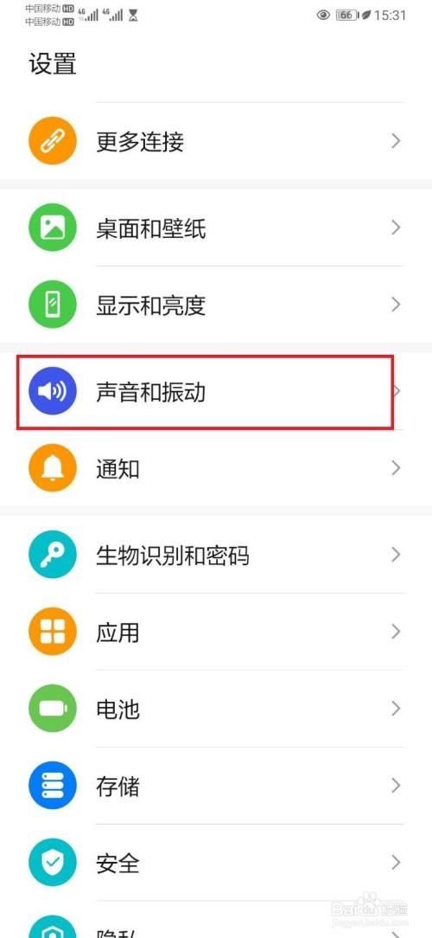Tap the eye comfort icon in status bar

point(323,15)
